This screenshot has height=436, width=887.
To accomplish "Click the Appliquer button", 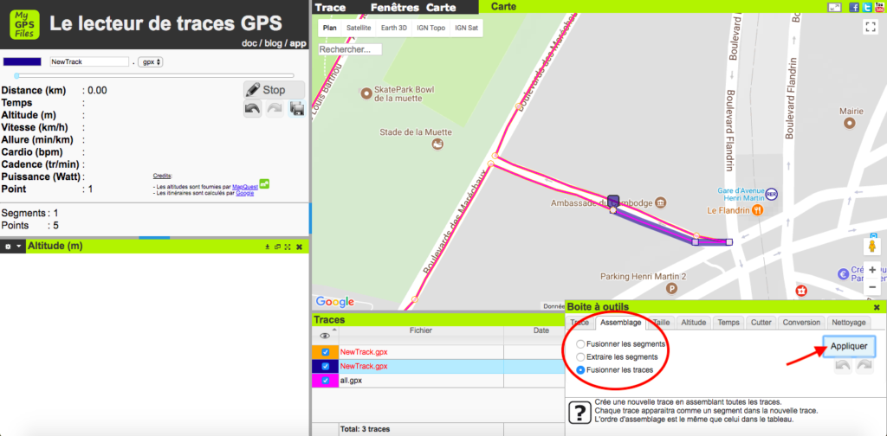I will tap(849, 346).
